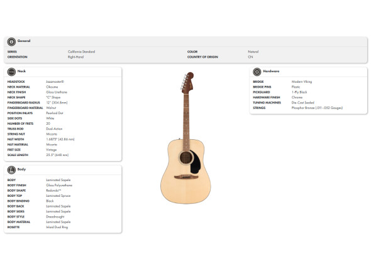
Task: Click the 'Inlaid Dual Ring' rosette value
Action: coord(57,227)
